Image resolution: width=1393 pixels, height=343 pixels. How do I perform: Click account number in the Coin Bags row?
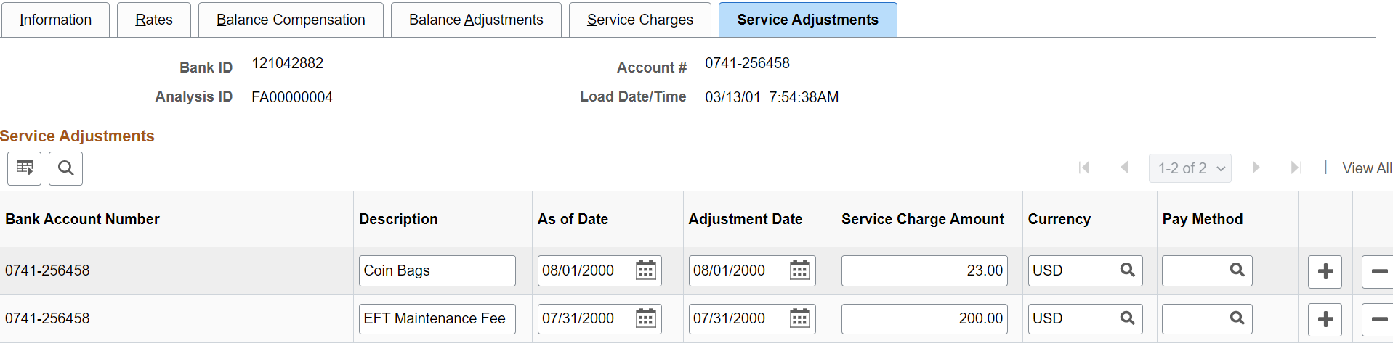tap(47, 270)
